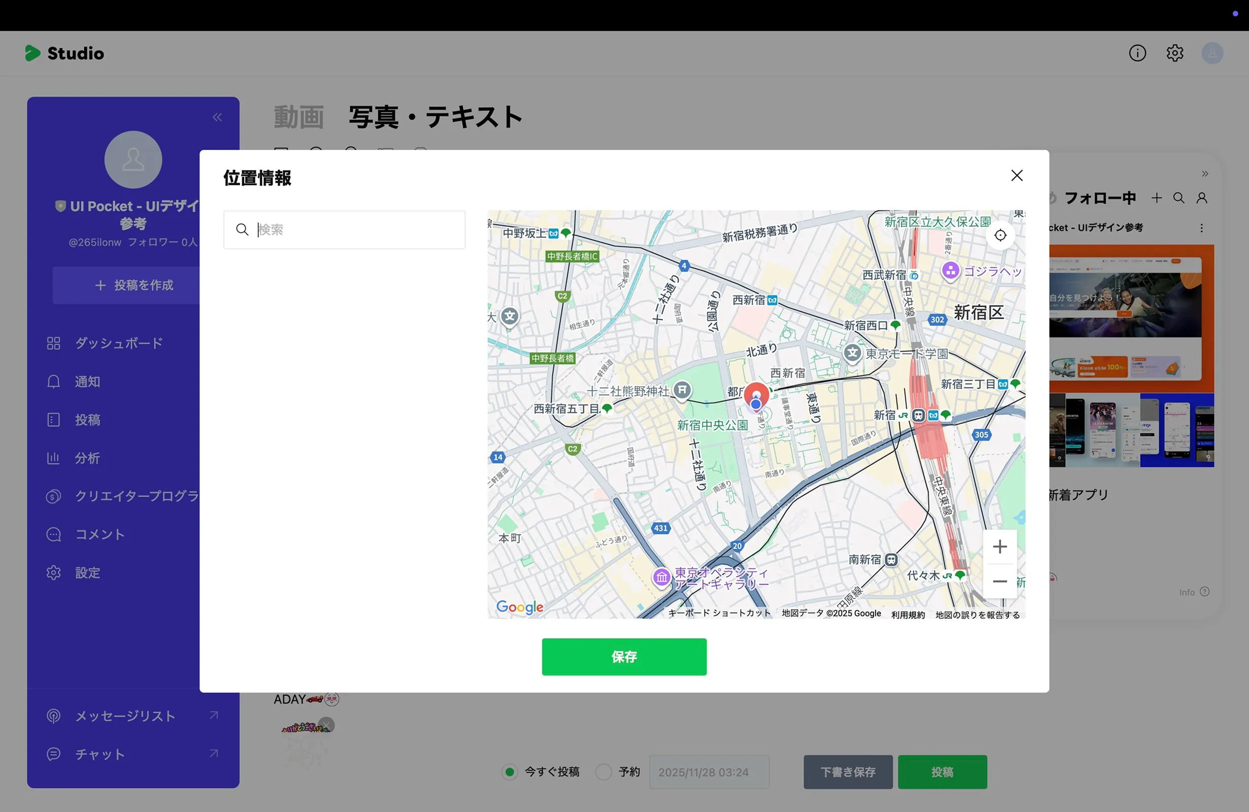Zoom in the map with plus button
Image resolution: width=1249 pixels, height=812 pixels.
point(1000,547)
